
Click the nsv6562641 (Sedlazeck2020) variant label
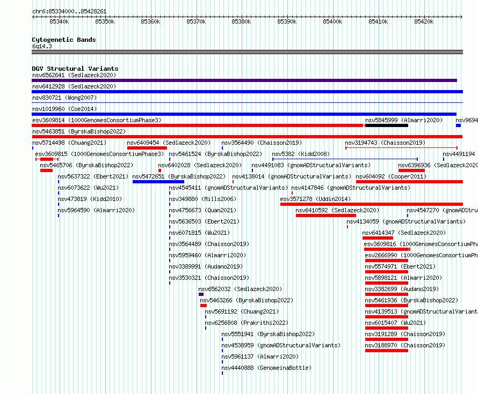(74, 75)
